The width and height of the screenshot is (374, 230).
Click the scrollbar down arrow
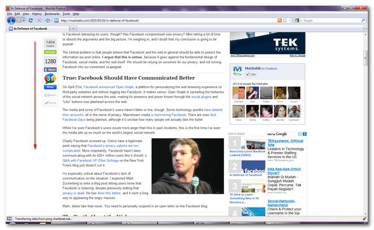click(x=365, y=214)
